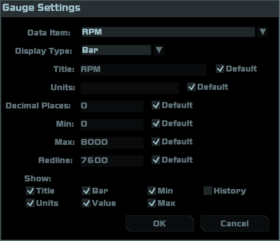Focus the Redline value field
Image resolution: width=280 pixels, height=241 pixels.
tap(112, 160)
